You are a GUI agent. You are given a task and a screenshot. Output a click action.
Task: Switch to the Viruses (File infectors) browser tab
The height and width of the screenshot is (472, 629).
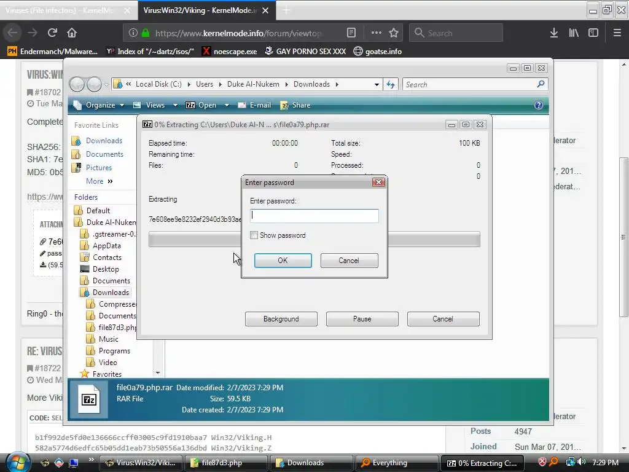point(68,10)
